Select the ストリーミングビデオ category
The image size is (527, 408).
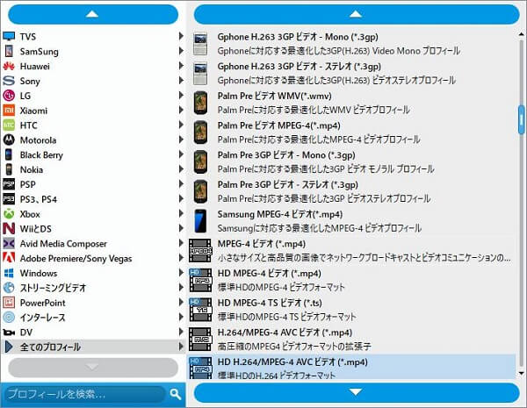click(93, 288)
